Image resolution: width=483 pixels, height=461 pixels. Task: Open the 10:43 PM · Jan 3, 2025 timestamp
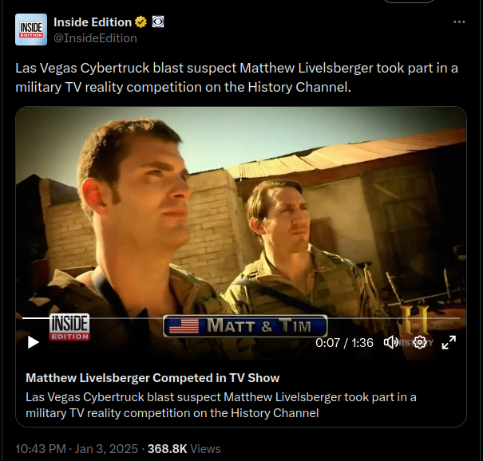click(77, 449)
